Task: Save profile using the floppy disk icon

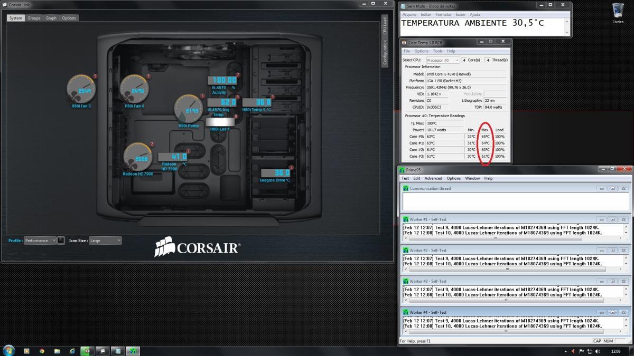Action: click(x=61, y=240)
